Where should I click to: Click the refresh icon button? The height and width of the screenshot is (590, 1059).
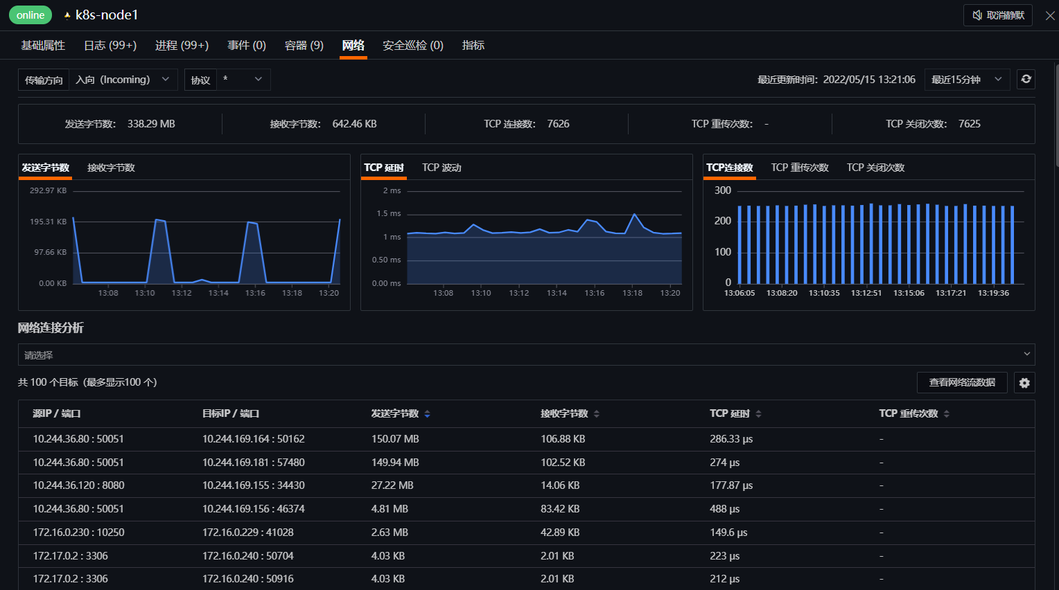(1026, 79)
